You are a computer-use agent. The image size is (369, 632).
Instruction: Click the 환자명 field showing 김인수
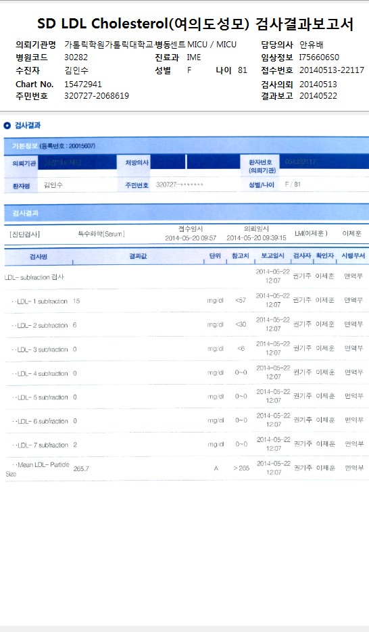(76, 185)
